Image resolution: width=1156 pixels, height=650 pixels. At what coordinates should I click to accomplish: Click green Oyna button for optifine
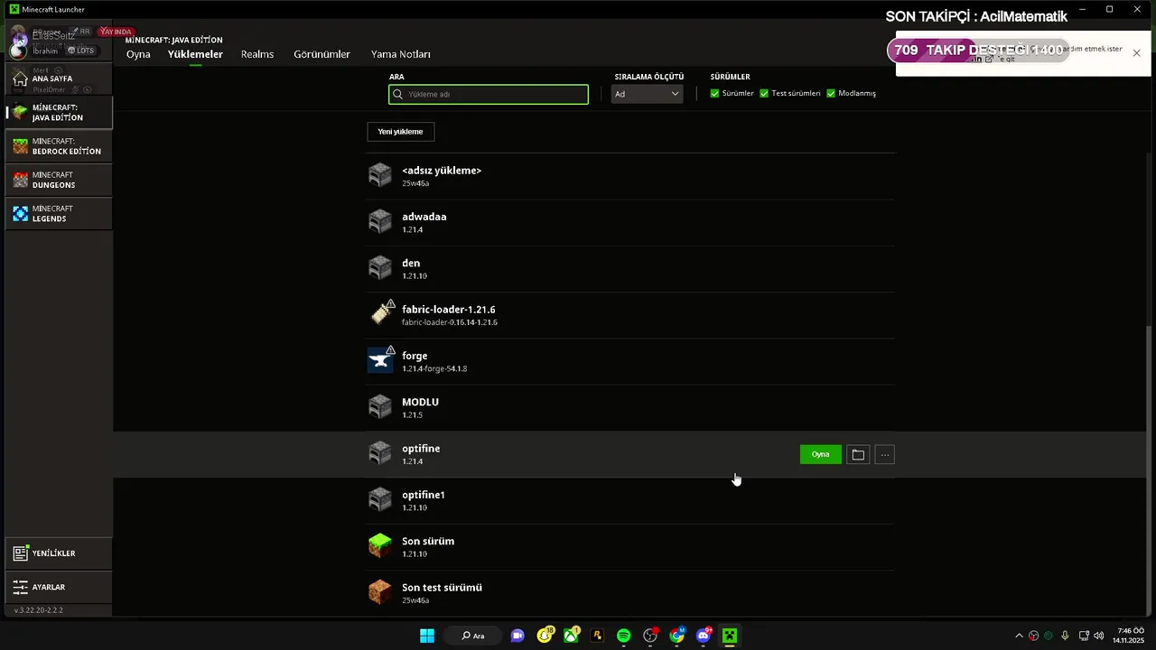coord(820,454)
